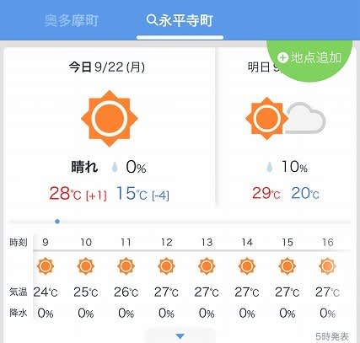
Task: Select the 永平寺町 tab
Action: point(180,20)
